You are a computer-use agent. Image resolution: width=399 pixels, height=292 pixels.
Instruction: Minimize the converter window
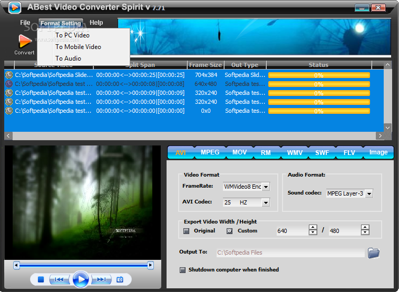[362, 8]
